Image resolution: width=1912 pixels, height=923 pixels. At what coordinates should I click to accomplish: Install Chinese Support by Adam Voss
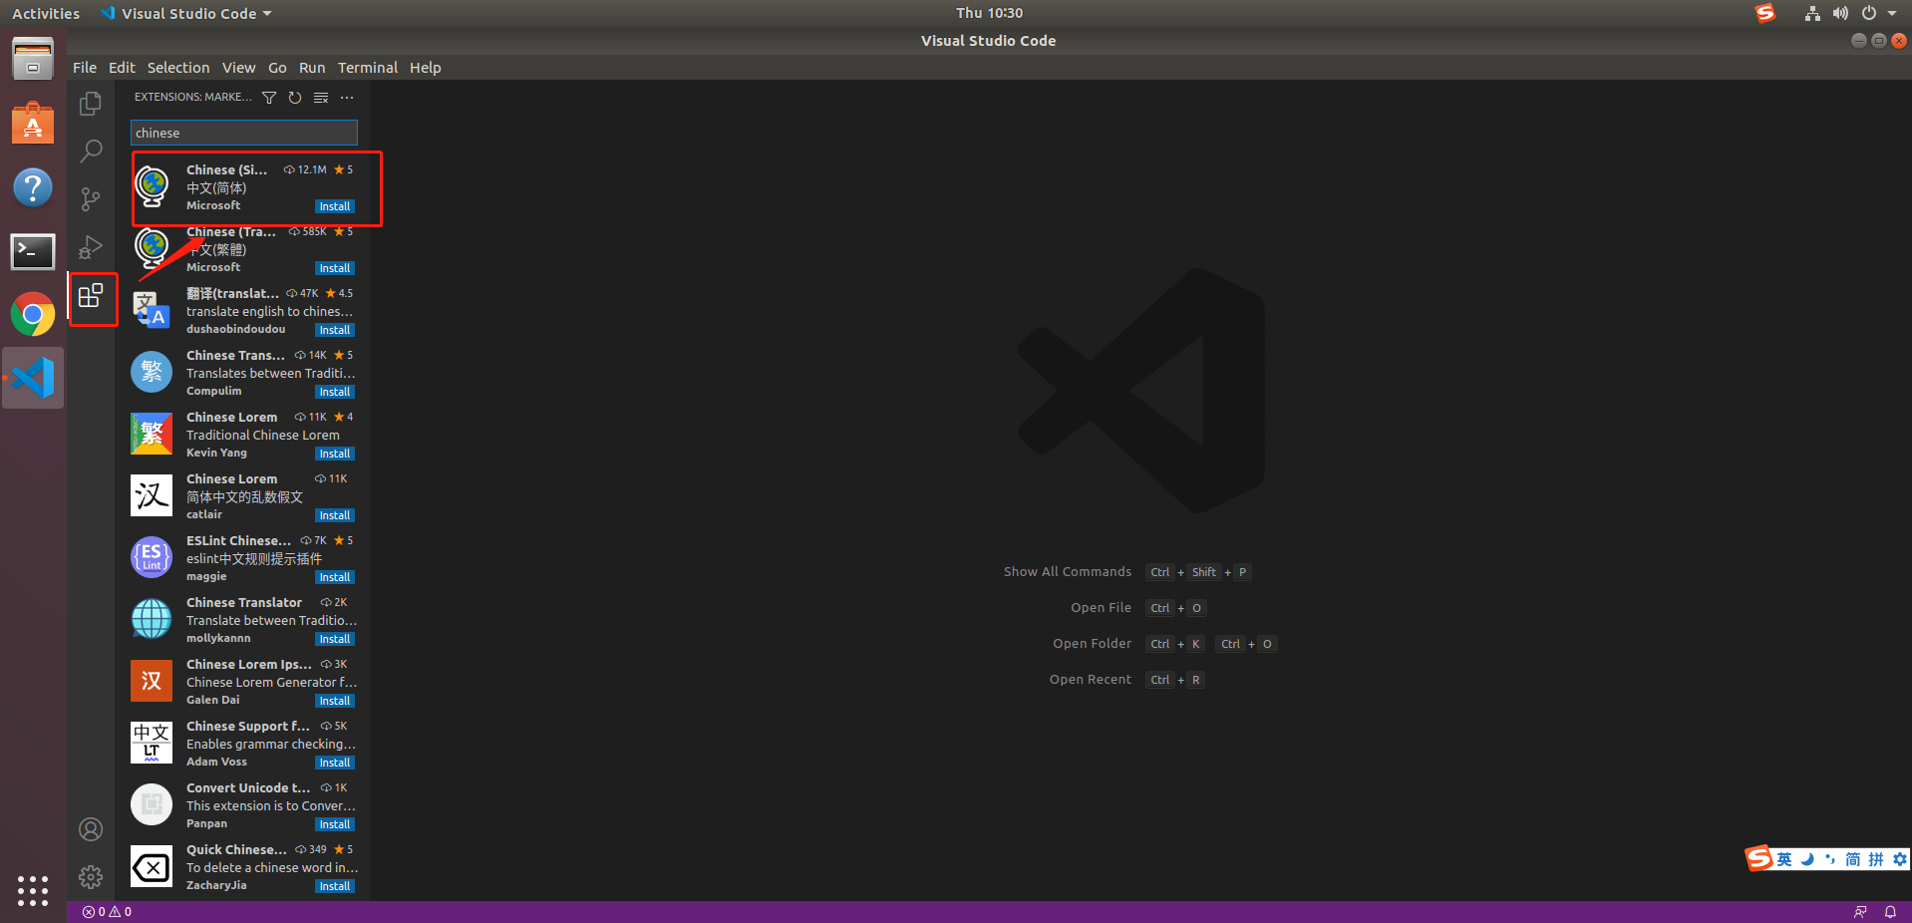click(x=335, y=763)
